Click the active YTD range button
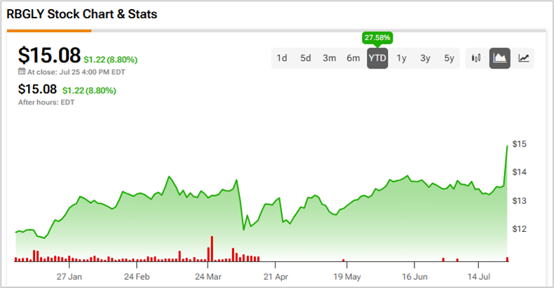This screenshot has height=288, width=554. tap(377, 58)
